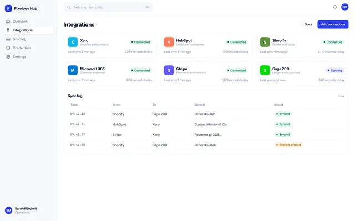
Task: Select the 09:41:30 log timestamp
Action: coord(78,145)
